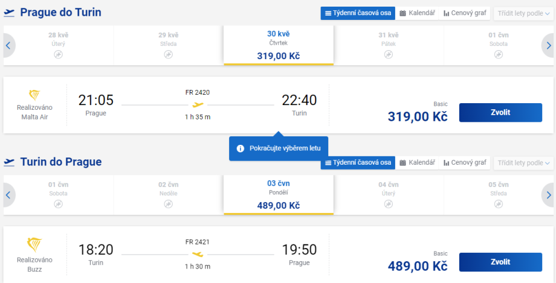Pick the 03 čvn Pondělí date tile
The image size is (556, 283).
click(x=278, y=195)
